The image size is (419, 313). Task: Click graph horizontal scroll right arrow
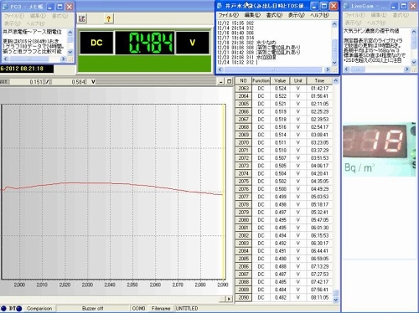click(229, 299)
